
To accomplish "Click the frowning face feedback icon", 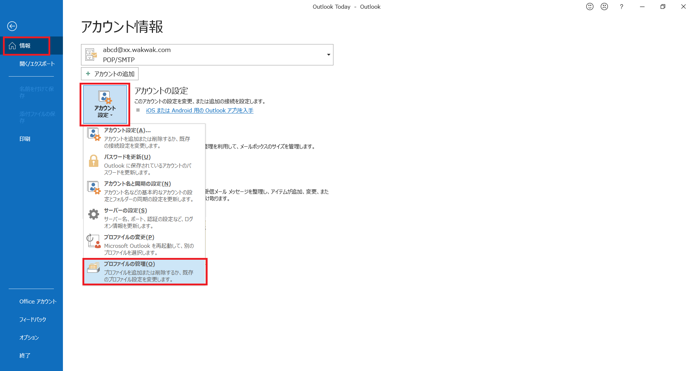I will pyautogui.click(x=604, y=7).
